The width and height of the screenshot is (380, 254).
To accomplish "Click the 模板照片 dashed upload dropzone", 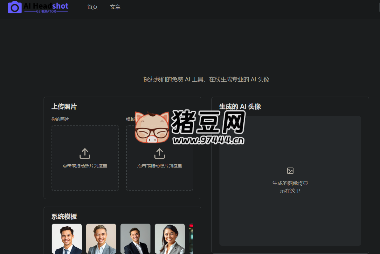I will [159, 158].
